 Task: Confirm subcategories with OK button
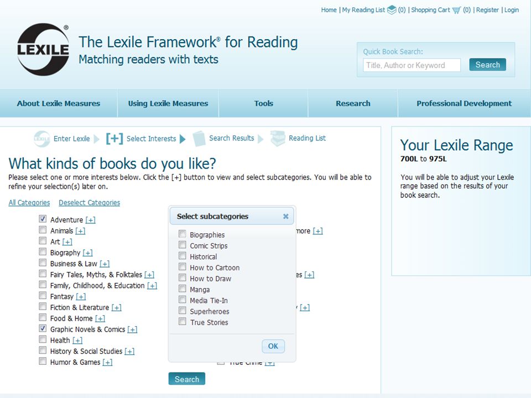273,346
